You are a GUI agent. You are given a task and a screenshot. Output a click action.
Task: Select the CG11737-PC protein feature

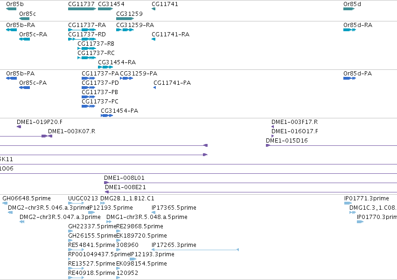[88, 107]
